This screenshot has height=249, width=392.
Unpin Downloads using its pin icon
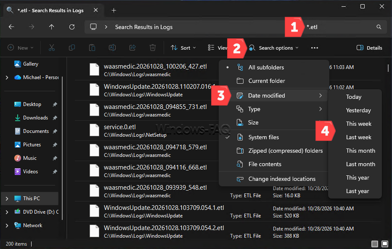[x=55, y=118]
